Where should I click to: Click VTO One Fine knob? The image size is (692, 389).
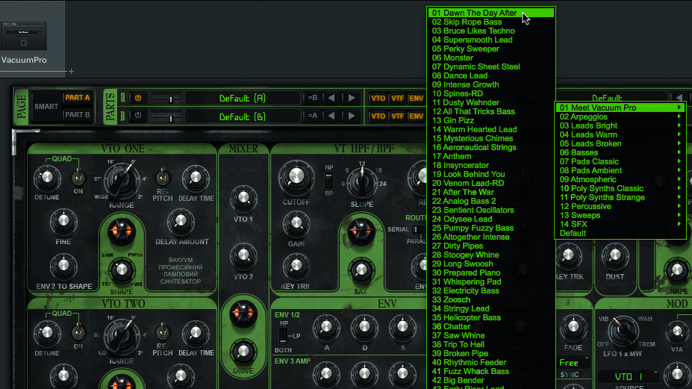point(63,221)
